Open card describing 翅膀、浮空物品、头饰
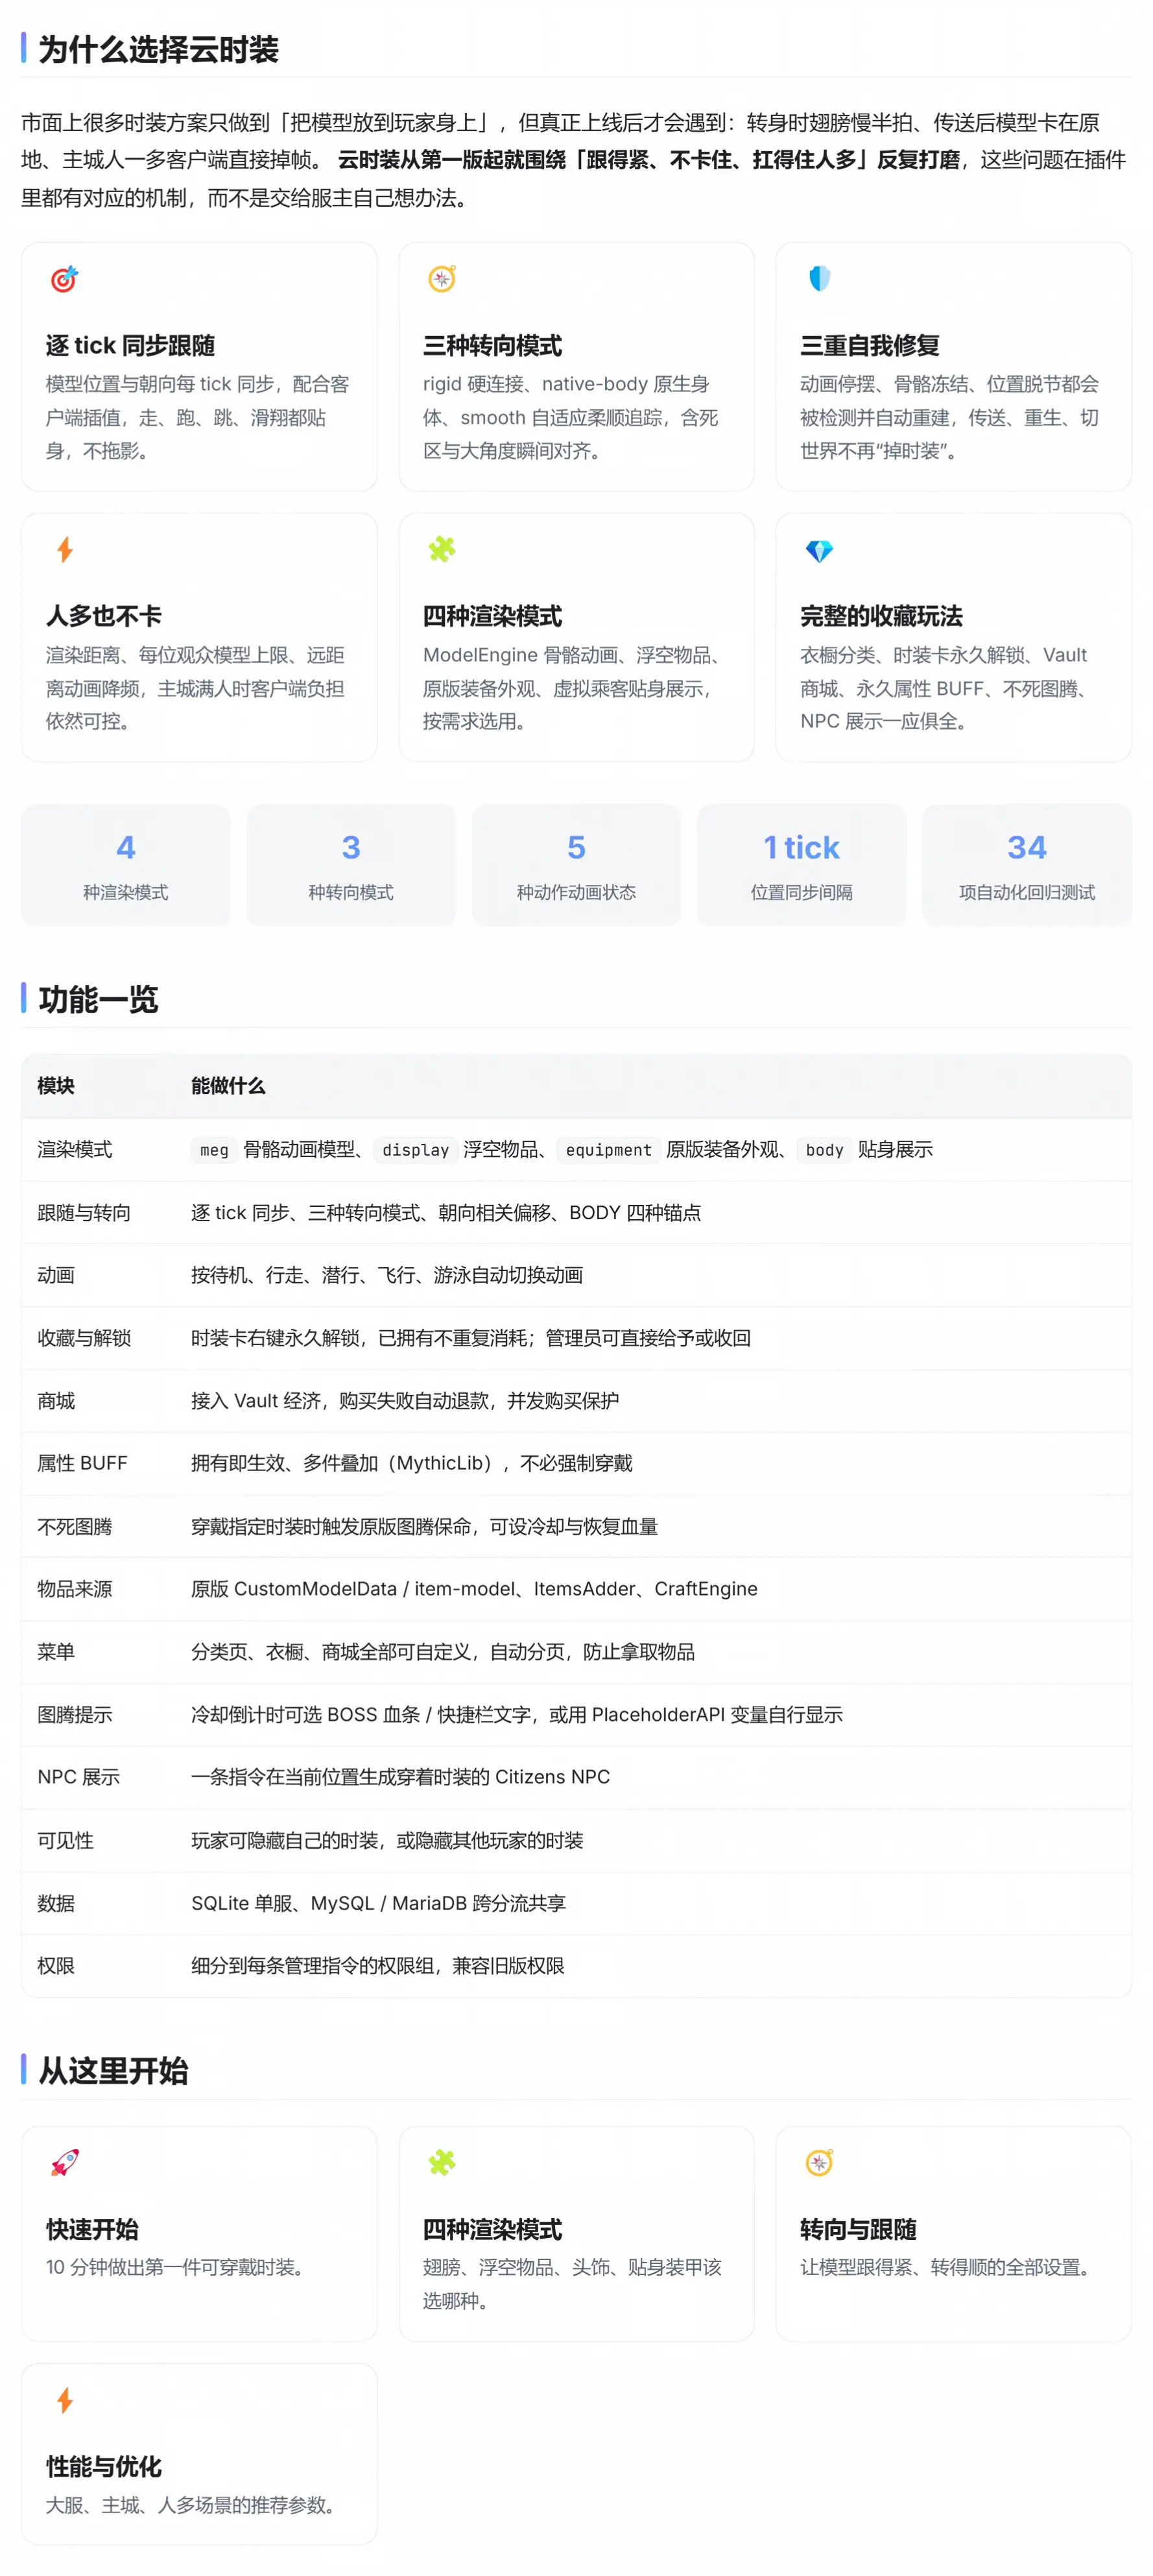The width and height of the screenshot is (1153, 2576). coord(575,2233)
